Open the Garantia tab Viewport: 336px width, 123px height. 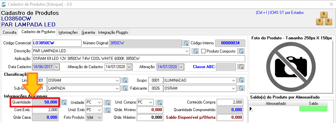88,32
